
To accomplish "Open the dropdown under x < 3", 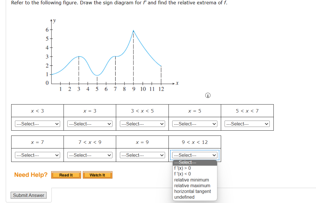I will [x=37, y=123].
